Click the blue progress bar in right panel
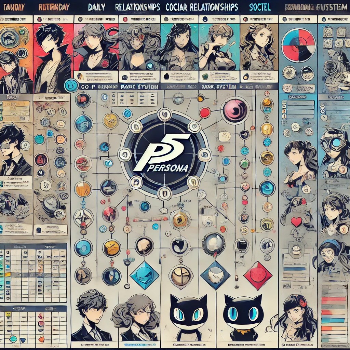The image size is (350, 350). point(295,269)
